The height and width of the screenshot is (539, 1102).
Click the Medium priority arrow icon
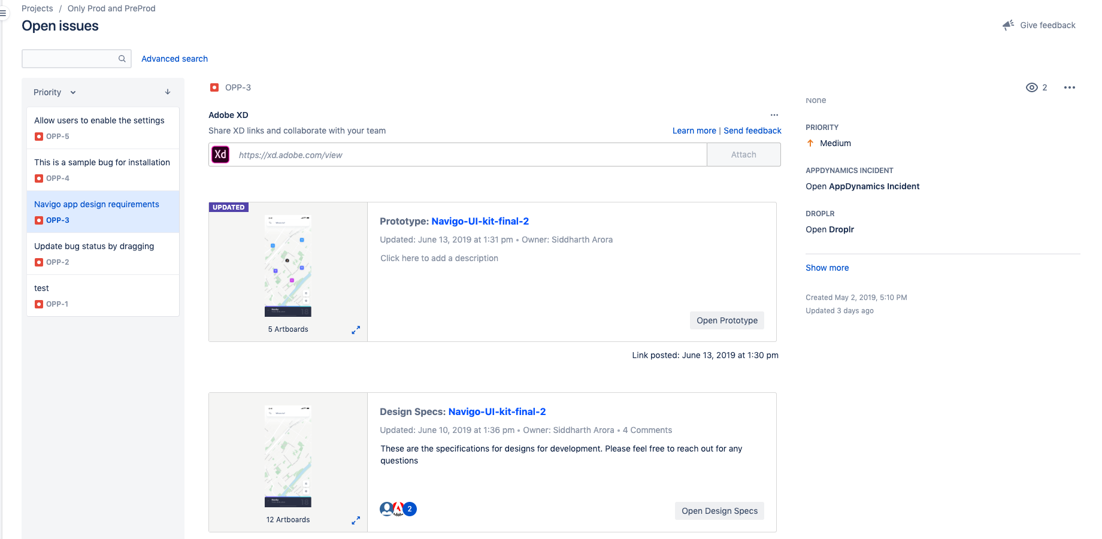810,143
